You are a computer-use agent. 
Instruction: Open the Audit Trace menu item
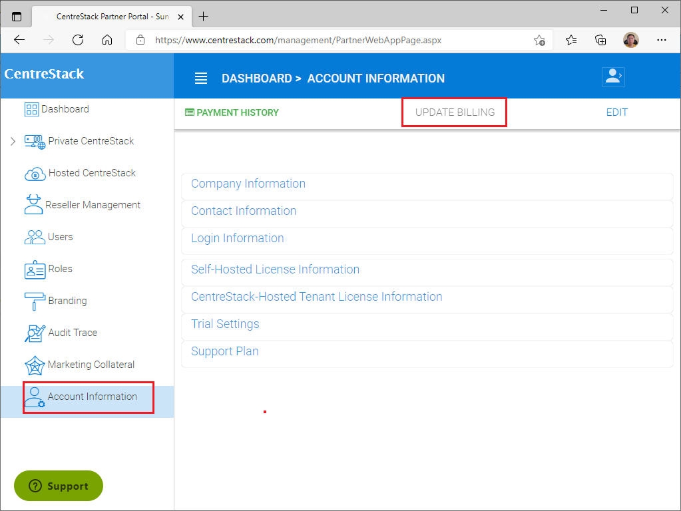tap(73, 333)
